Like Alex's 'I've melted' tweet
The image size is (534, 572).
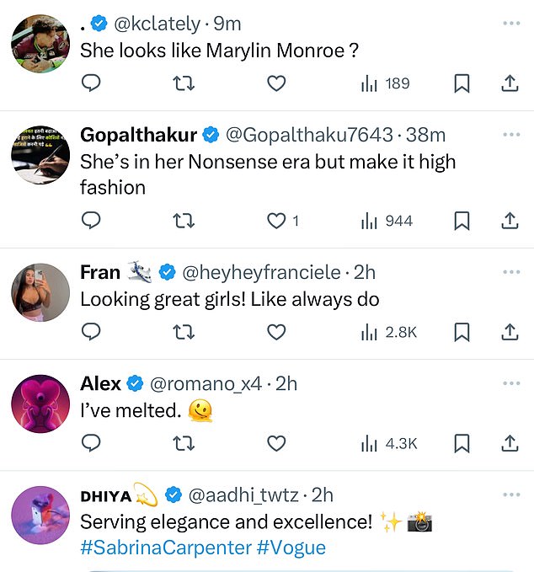click(276, 444)
